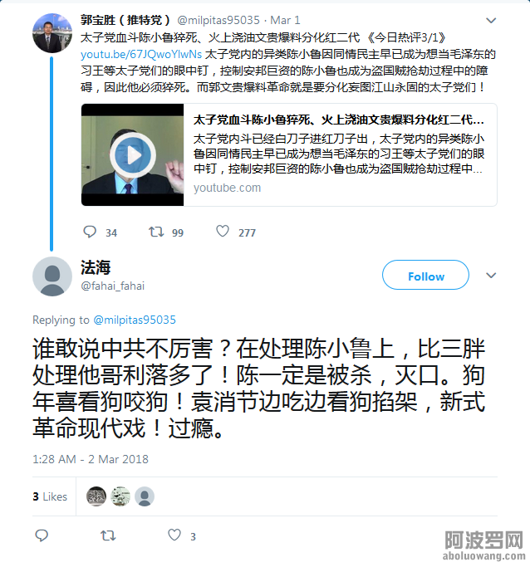The image size is (530, 567).
Task: View the 3 Likes list
Action: coord(50,496)
